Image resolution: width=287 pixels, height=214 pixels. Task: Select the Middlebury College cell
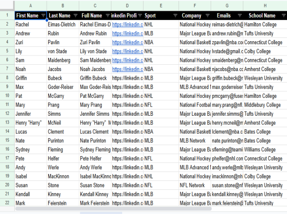pyautogui.click(x=265, y=105)
